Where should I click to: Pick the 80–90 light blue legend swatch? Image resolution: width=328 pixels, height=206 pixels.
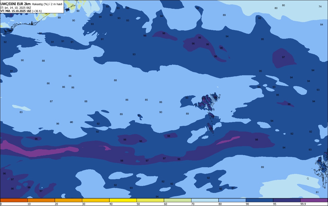(x=232, y=200)
